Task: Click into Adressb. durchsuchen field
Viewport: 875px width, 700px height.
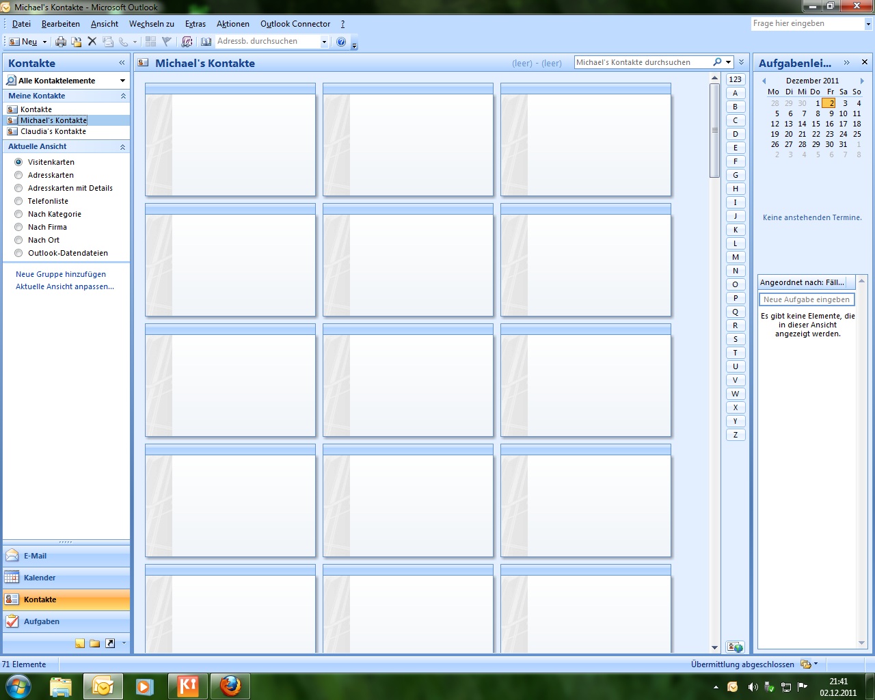Action: (x=267, y=42)
